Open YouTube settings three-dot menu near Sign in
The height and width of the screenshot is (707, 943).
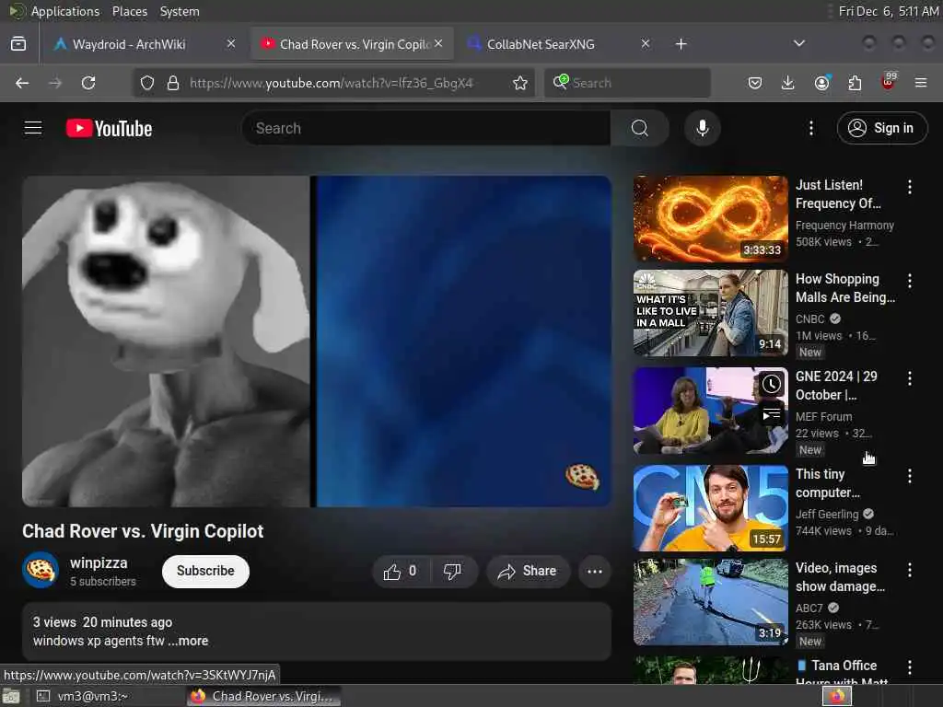(x=810, y=128)
